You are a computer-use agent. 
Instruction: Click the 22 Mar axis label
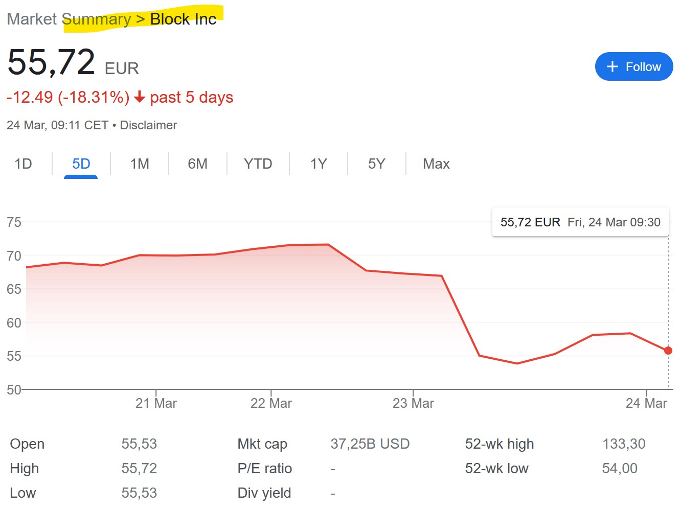pyautogui.click(x=271, y=403)
